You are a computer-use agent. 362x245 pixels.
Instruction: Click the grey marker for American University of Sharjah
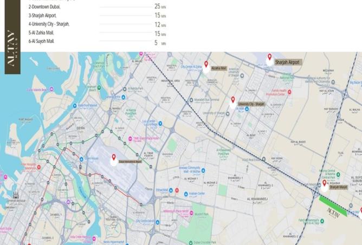tap(242, 75)
